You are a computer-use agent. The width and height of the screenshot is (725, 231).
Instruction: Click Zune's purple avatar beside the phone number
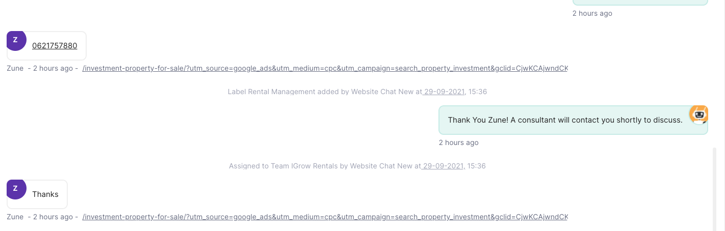[x=16, y=40]
